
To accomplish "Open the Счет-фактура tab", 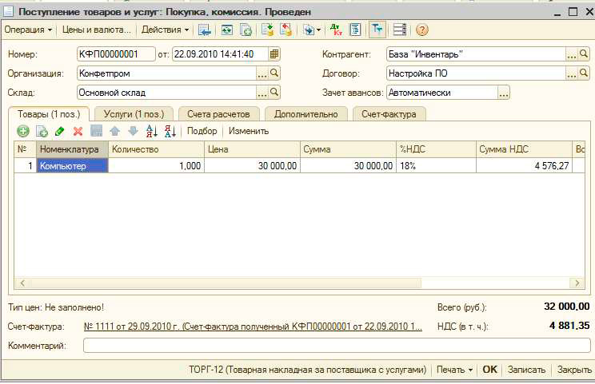I will tap(389, 114).
